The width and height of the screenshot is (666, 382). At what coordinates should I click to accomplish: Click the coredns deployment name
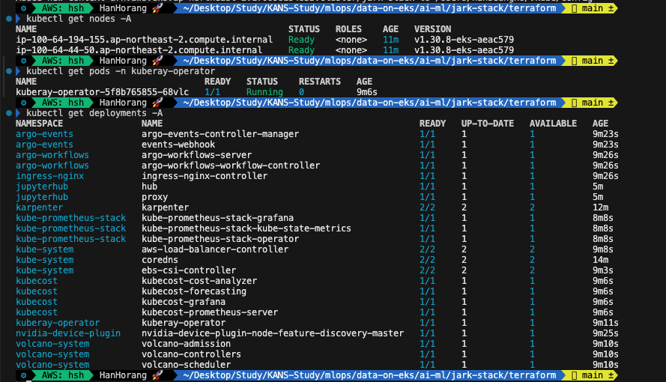(x=160, y=260)
